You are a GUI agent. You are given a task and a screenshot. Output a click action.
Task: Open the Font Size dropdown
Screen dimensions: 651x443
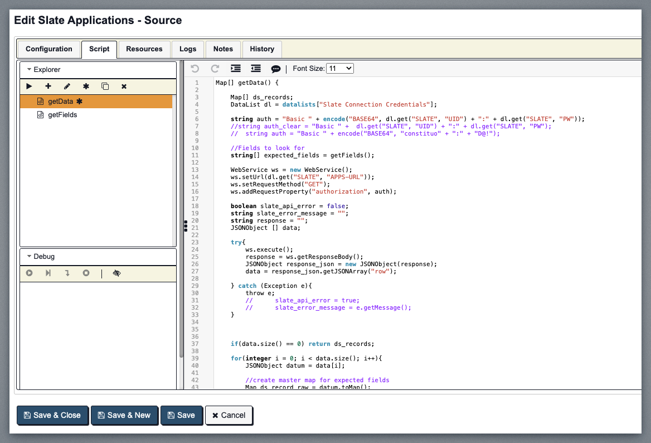[339, 69]
